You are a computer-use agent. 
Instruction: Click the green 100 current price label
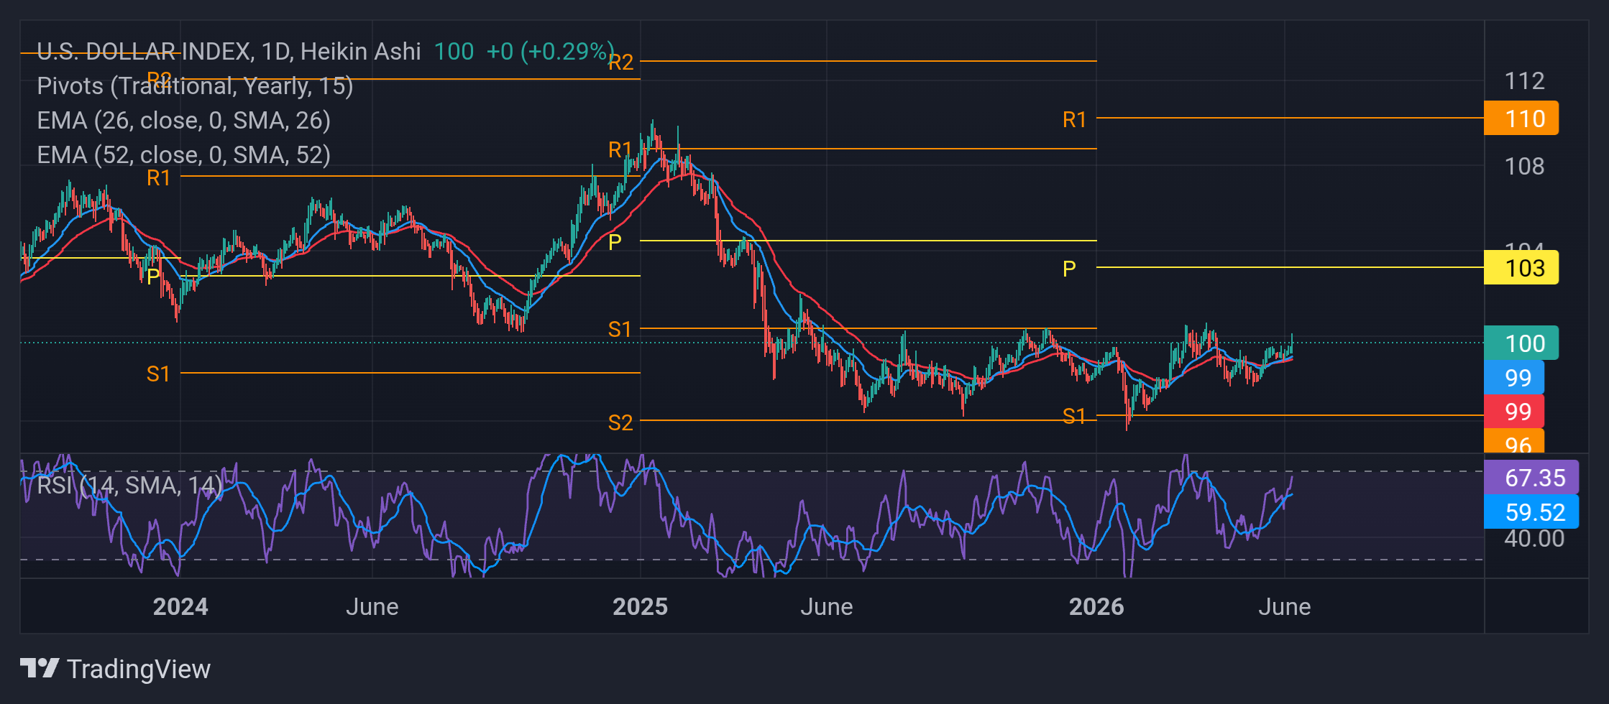[x=1521, y=343]
